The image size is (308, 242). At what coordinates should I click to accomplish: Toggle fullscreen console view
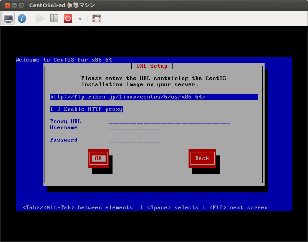96,18
